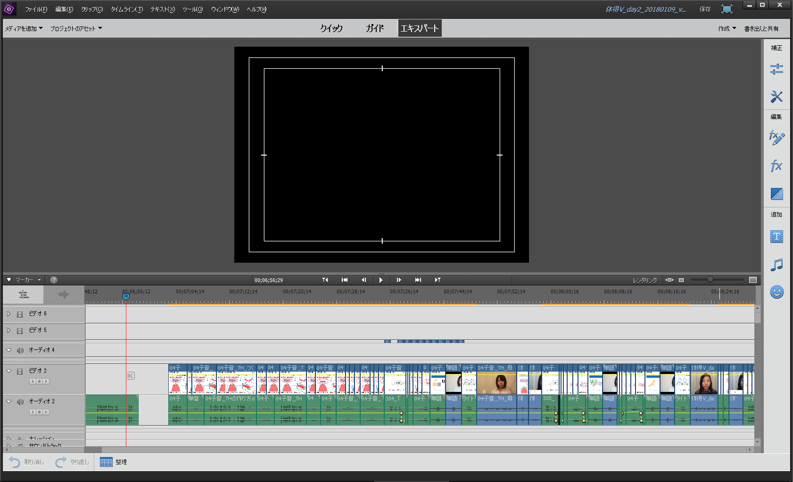
Task: Fit timeline to visible width icon
Action: pos(669,280)
